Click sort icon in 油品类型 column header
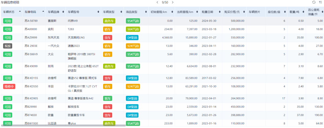 pyautogui.click(x=145, y=12)
